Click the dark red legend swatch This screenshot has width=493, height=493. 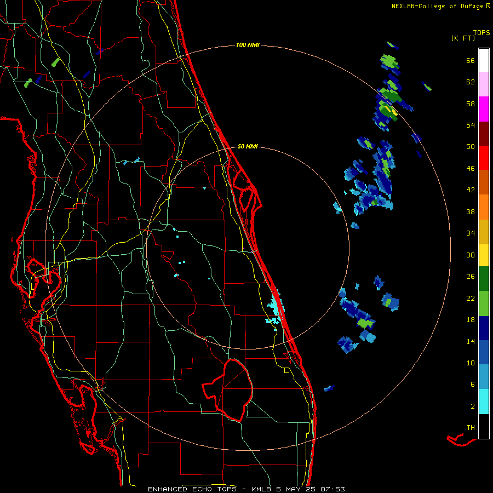tap(484, 134)
